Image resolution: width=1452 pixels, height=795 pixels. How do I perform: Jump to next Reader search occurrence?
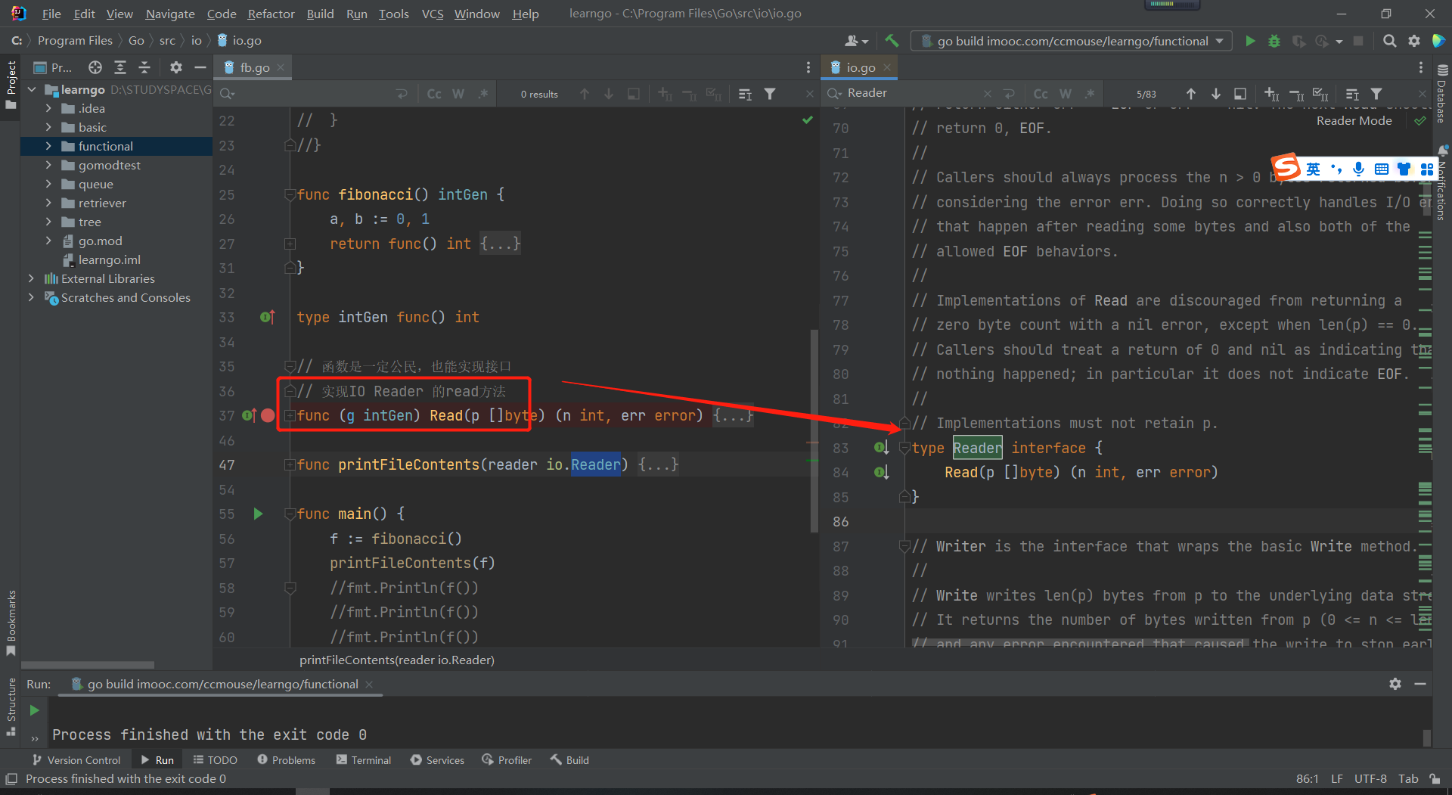[x=1215, y=94]
